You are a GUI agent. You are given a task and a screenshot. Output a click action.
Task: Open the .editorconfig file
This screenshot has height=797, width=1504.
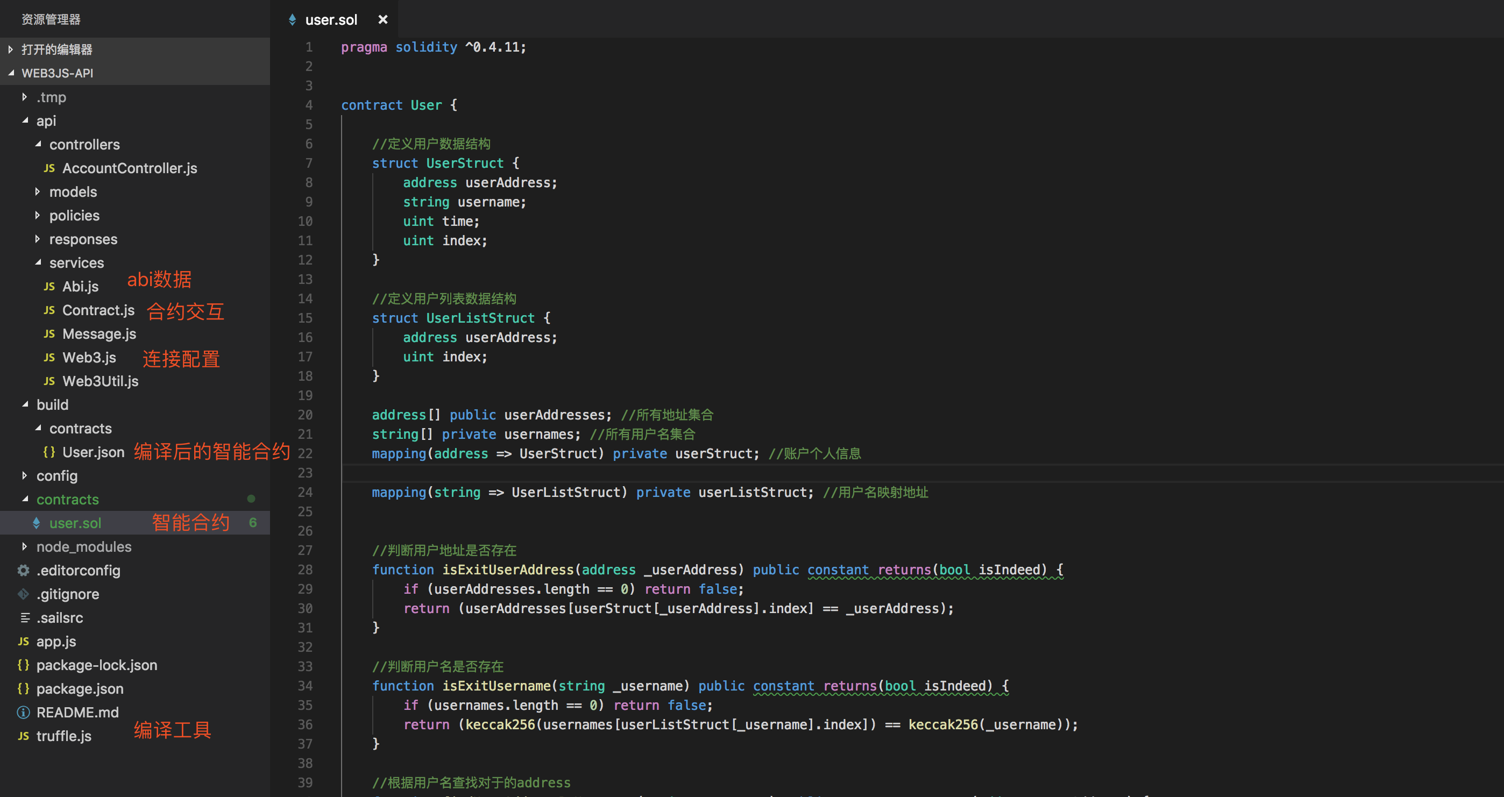pos(78,571)
